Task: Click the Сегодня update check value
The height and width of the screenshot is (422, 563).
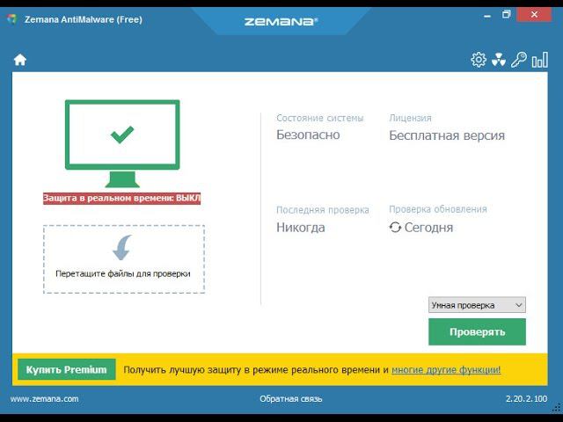Action: 428,227
